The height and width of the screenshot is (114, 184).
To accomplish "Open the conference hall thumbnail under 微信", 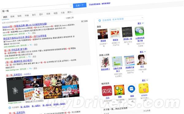I will click(x=103, y=34).
